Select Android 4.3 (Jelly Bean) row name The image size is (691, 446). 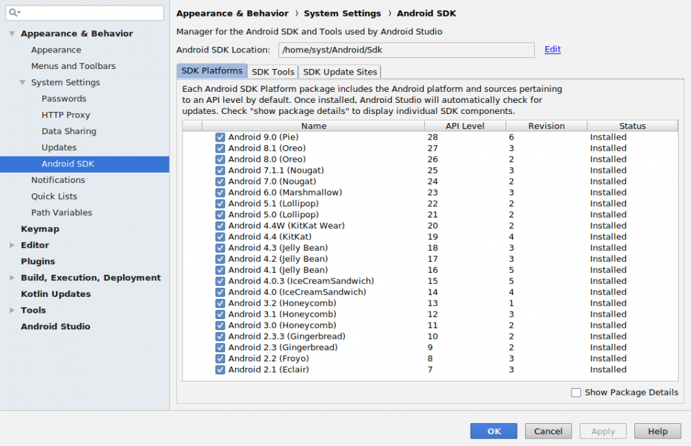coord(278,248)
